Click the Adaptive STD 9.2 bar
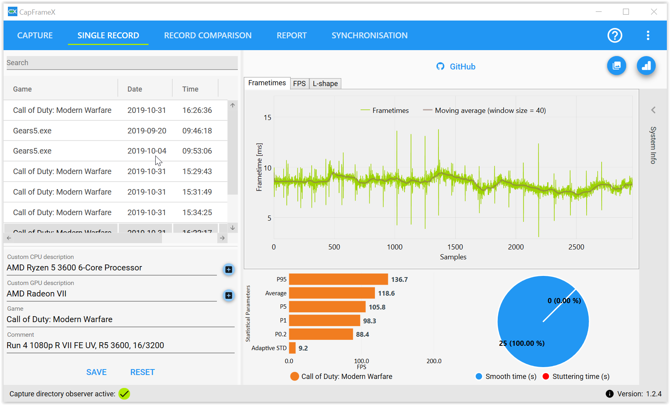The width and height of the screenshot is (670, 405). [x=292, y=348]
